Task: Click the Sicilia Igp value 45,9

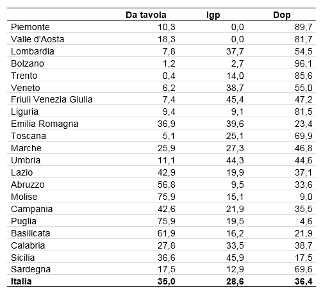Action: pyautogui.click(x=235, y=258)
